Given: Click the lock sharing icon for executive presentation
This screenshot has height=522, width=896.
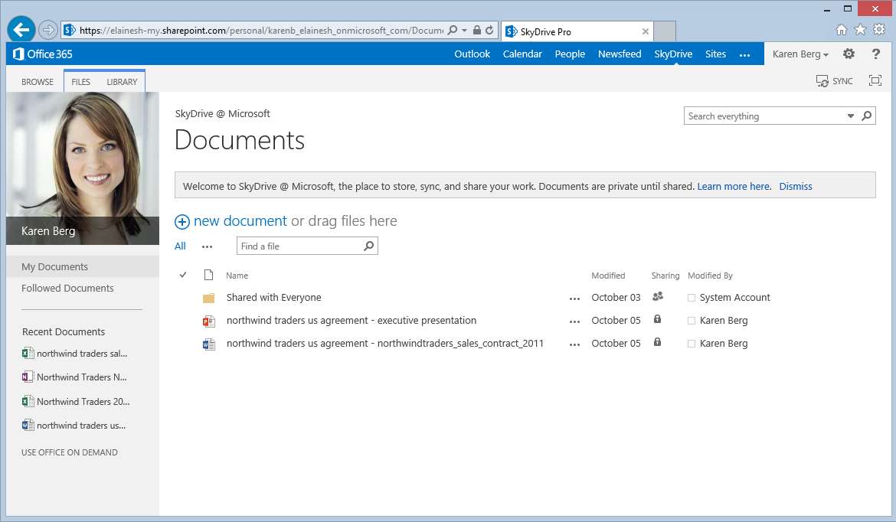Looking at the screenshot, I should [x=657, y=319].
